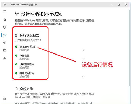Click the heart icon in page heading
The width and height of the screenshot is (137, 108).
point(17,14)
